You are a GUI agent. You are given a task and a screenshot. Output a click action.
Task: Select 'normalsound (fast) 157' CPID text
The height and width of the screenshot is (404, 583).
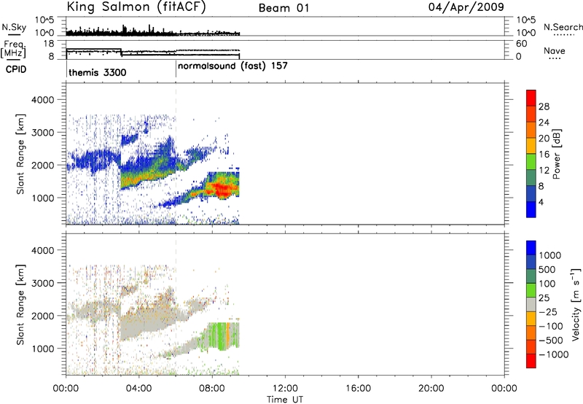click(x=232, y=66)
